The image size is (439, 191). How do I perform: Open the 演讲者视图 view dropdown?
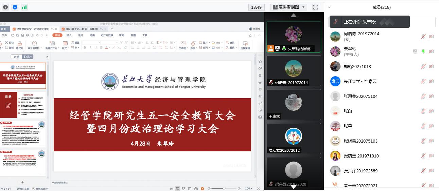(289, 7)
